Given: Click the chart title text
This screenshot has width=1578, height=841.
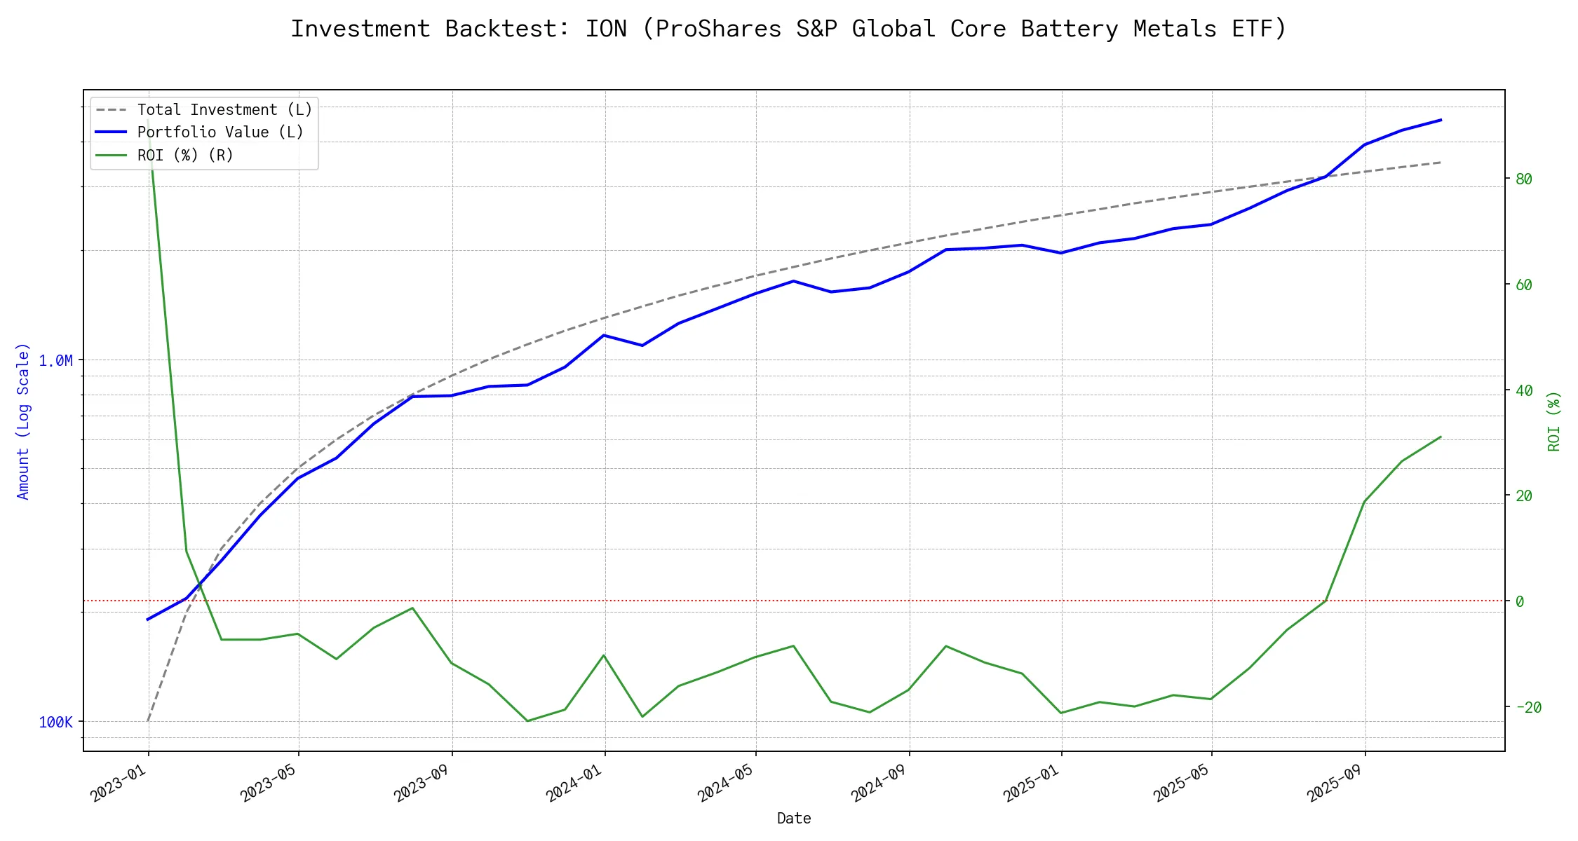Looking at the screenshot, I should pos(788,29).
